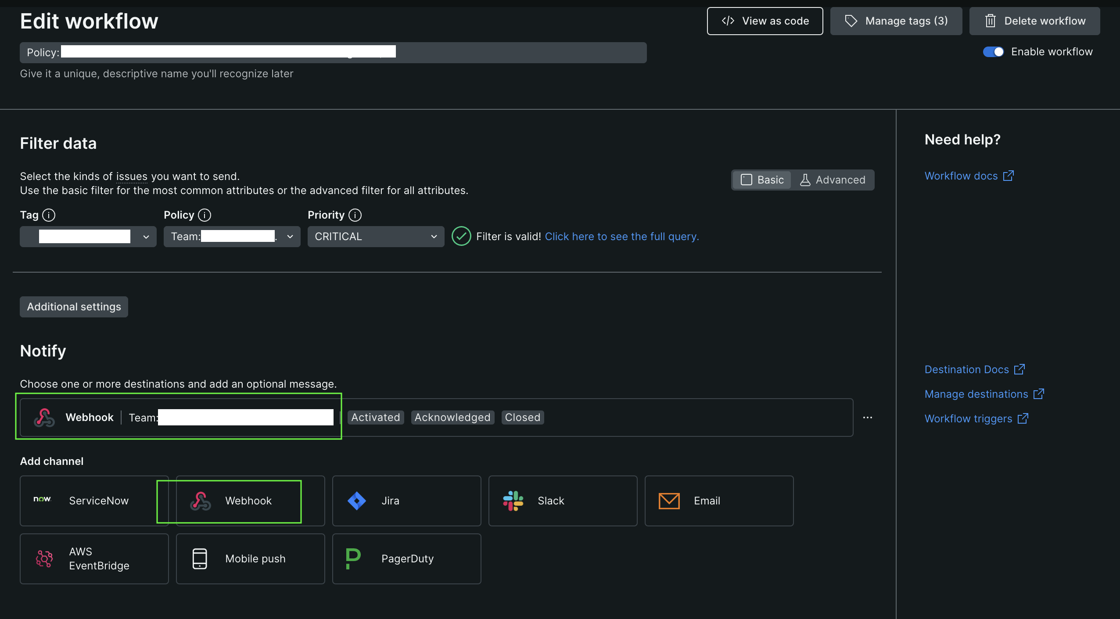Click the Slack logo icon
The image size is (1120, 619).
pyautogui.click(x=513, y=500)
